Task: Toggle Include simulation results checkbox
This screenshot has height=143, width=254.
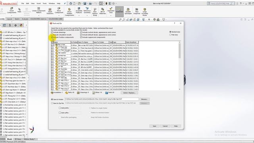Action: click(x=52, y=35)
